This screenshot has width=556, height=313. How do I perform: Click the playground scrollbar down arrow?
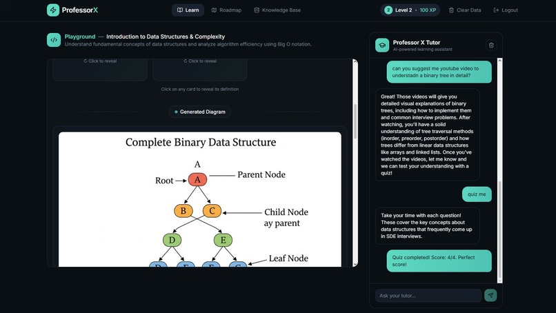click(x=355, y=264)
